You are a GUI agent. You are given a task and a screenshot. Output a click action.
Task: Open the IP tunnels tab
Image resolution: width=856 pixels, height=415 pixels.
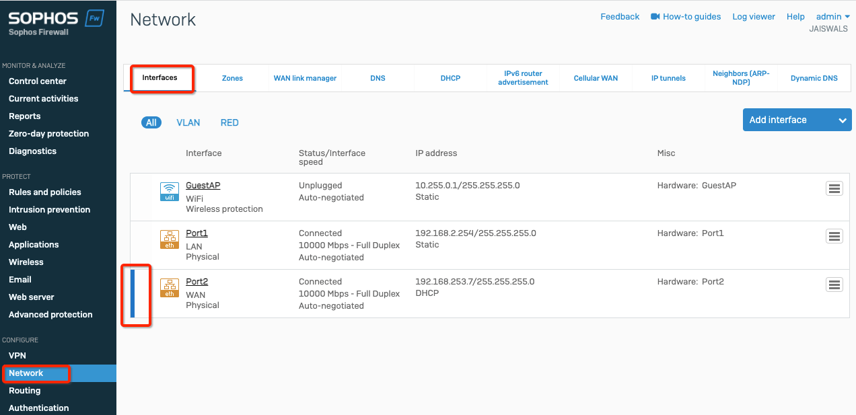(x=668, y=78)
